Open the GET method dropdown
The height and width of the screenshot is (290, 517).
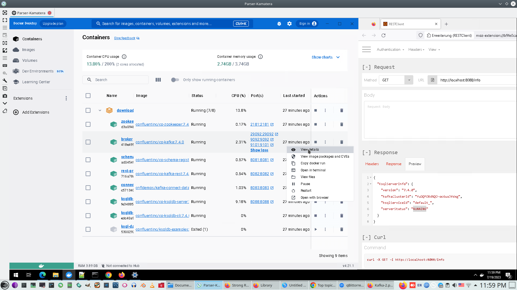click(396, 80)
